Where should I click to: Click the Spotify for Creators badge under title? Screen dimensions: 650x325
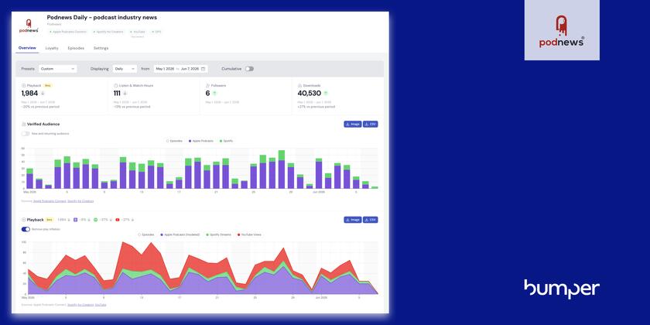click(108, 32)
